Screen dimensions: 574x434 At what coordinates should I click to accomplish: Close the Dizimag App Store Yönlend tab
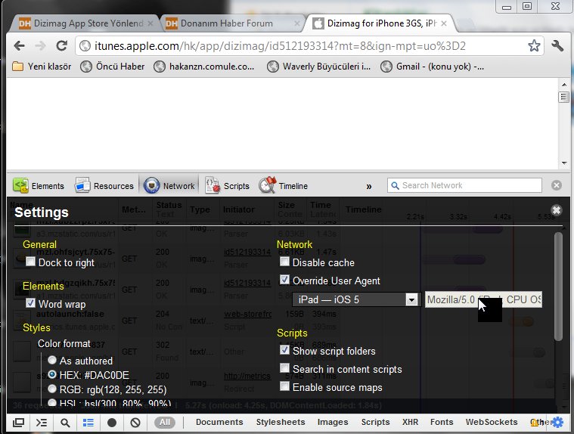pyautogui.click(x=150, y=23)
